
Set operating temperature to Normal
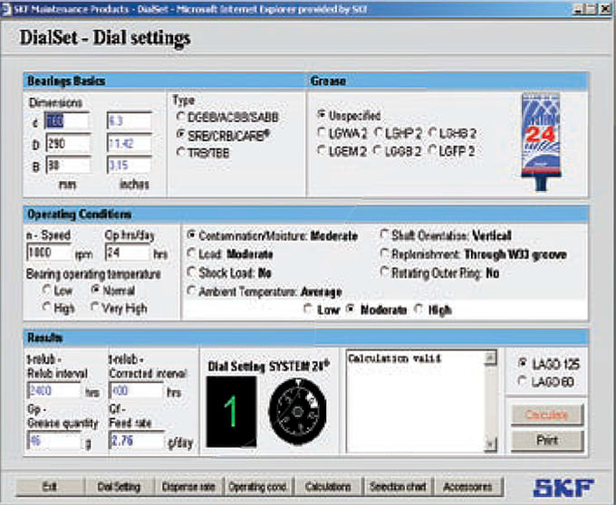point(95,290)
